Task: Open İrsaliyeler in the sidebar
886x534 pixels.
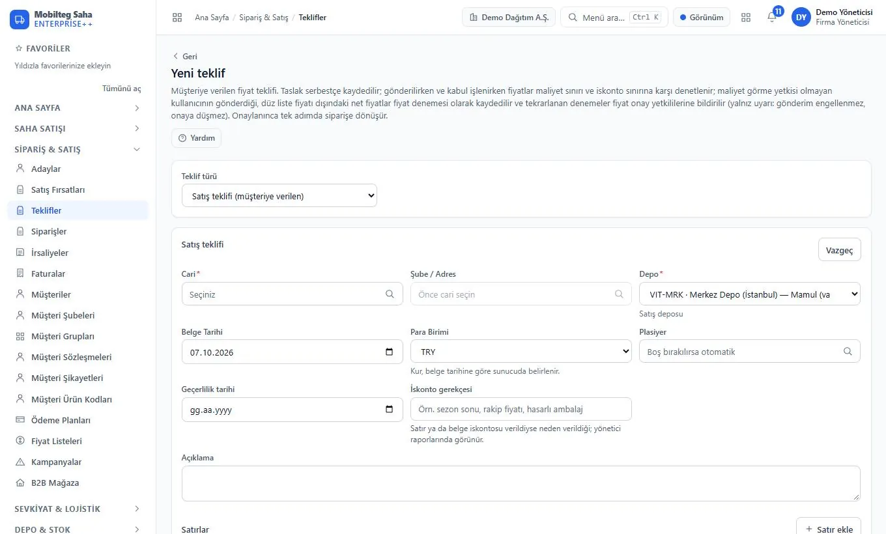Action: tap(78, 253)
